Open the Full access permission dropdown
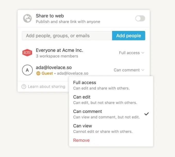 tap(132, 53)
